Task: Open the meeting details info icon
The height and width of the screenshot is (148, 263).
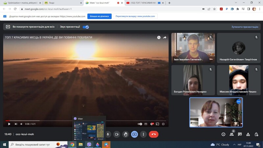Action: 224,134
